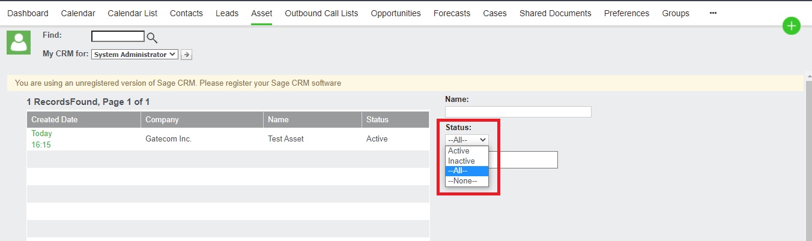Go to the Groups tab
The width and height of the screenshot is (812, 241).
(x=676, y=13)
